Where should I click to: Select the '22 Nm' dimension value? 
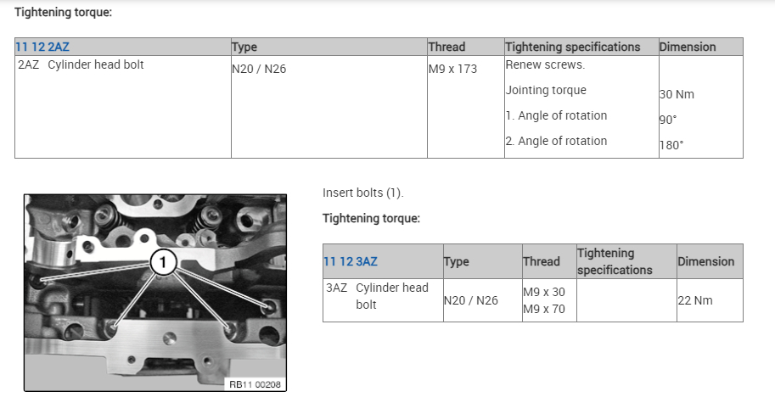[x=695, y=300]
